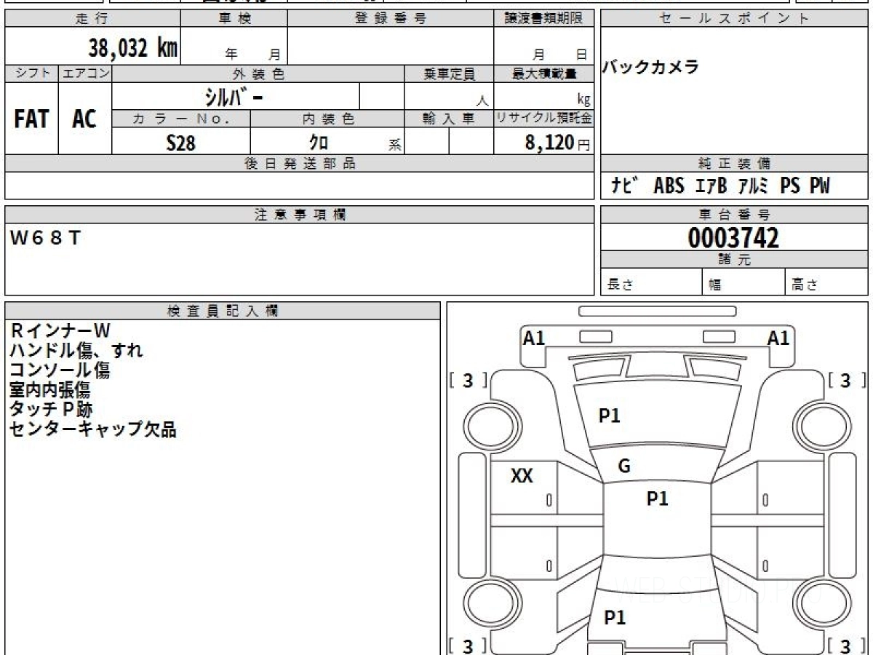Click the P1 mark on the roof panel
Image resolution: width=873 pixels, height=655 pixels.
(x=658, y=499)
